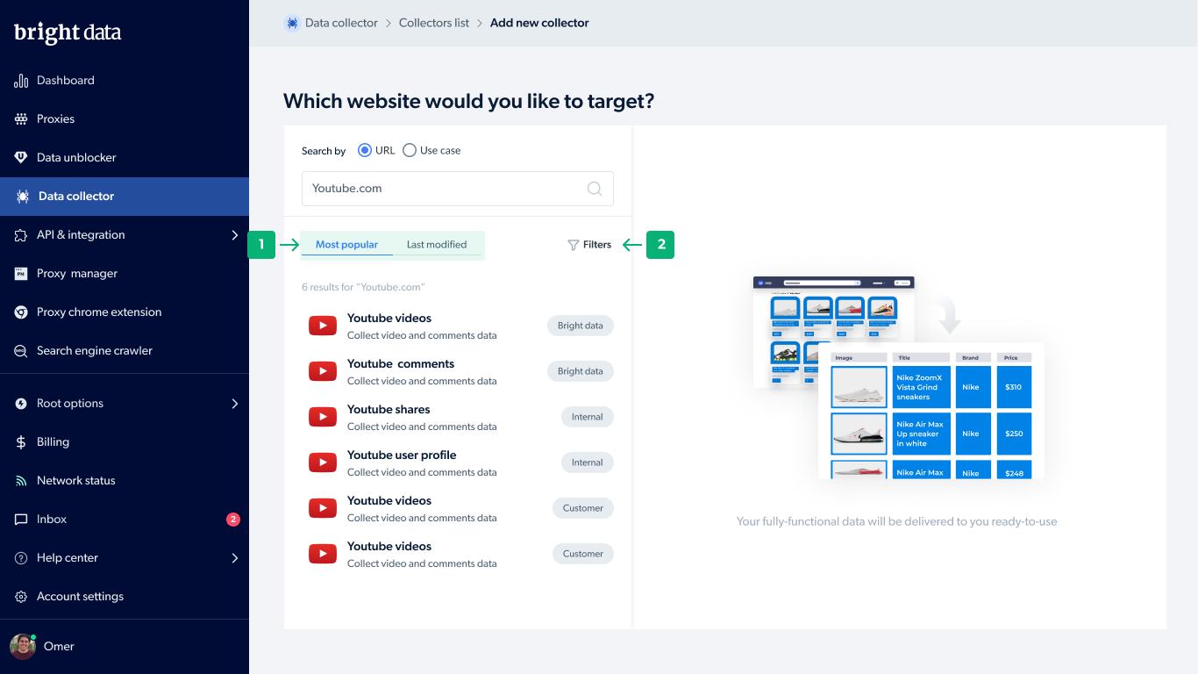Open the Filters button
Image resolution: width=1198 pixels, height=674 pixels.
click(x=589, y=245)
